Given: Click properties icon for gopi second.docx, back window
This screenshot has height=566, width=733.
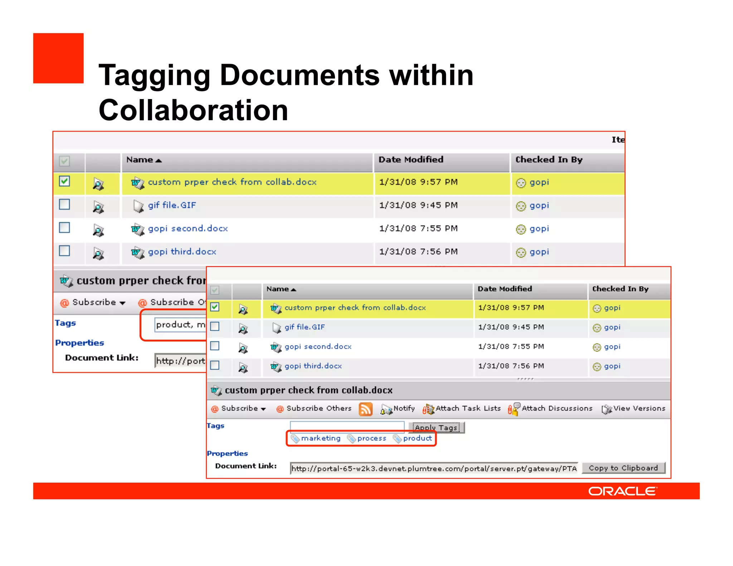Looking at the screenshot, I should click(x=98, y=230).
